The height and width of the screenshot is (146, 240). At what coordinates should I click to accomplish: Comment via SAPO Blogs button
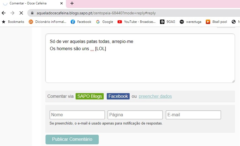(x=90, y=96)
